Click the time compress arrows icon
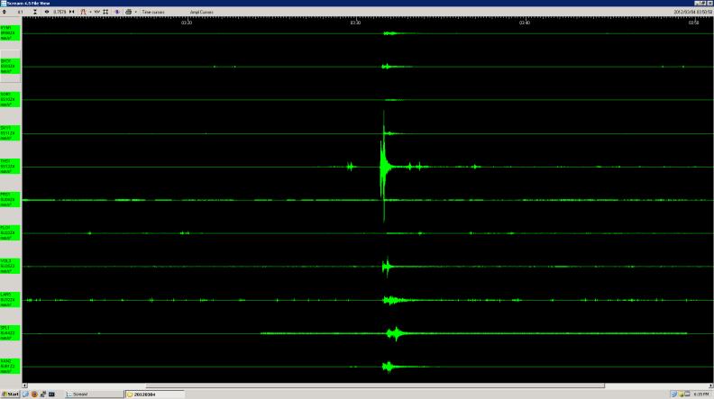Viewport: 714px width, 399px height. pos(72,12)
